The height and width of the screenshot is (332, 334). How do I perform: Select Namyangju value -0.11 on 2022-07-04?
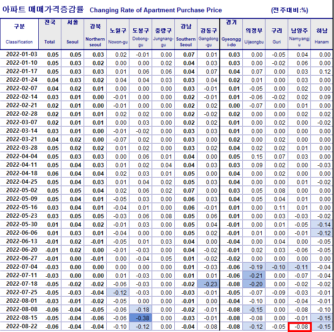tap(300, 267)
